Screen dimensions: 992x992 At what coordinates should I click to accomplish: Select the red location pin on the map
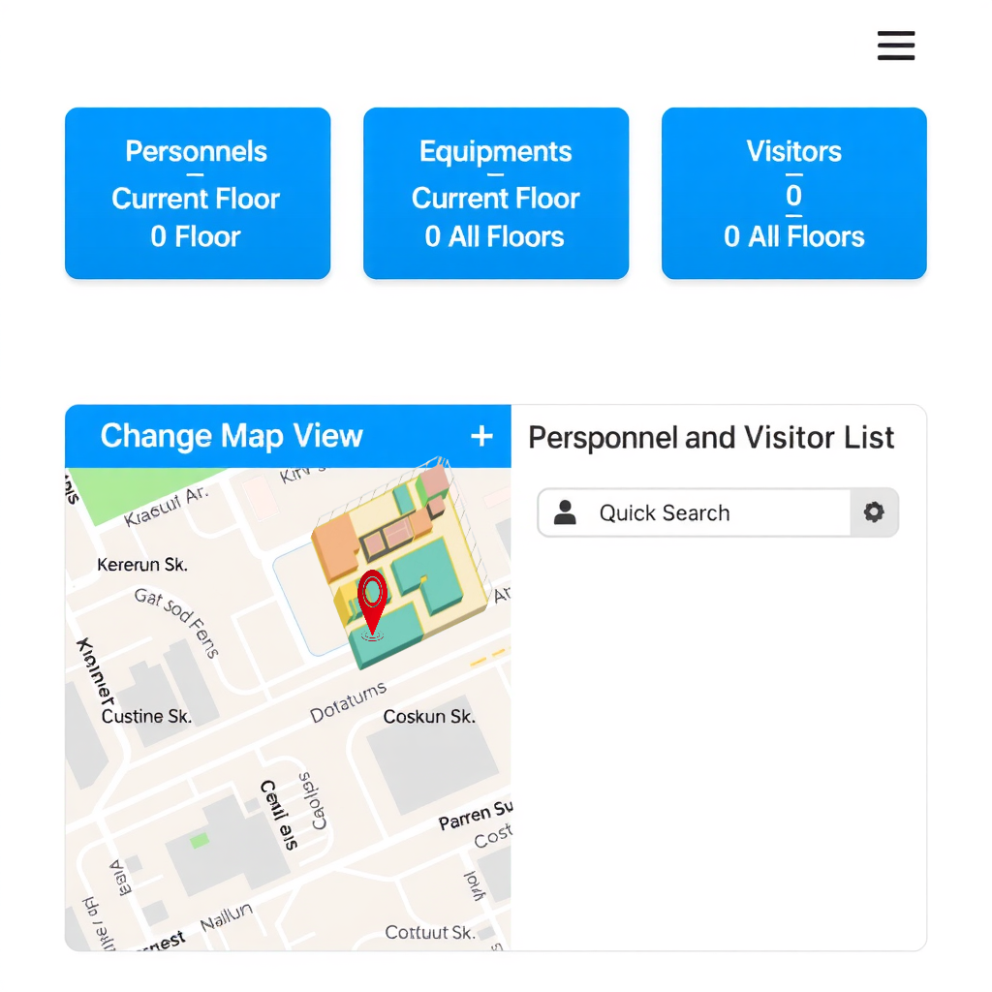[372, 599]
